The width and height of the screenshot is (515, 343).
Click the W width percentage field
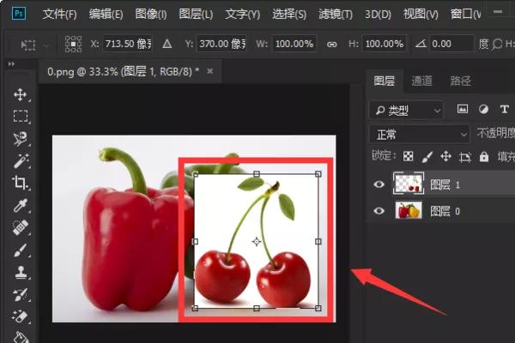click(294, 44)
